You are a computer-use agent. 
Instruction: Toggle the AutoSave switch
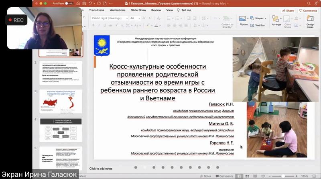69,4
